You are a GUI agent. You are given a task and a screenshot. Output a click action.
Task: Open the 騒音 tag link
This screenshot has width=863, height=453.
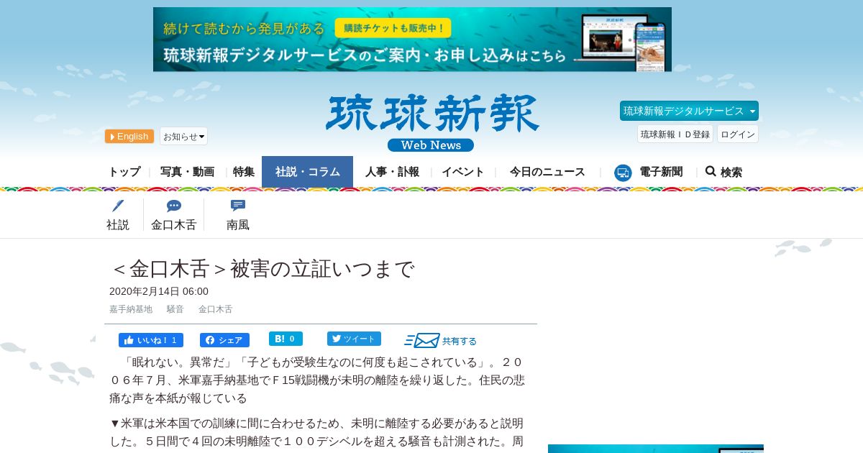(x=175, y=309)
